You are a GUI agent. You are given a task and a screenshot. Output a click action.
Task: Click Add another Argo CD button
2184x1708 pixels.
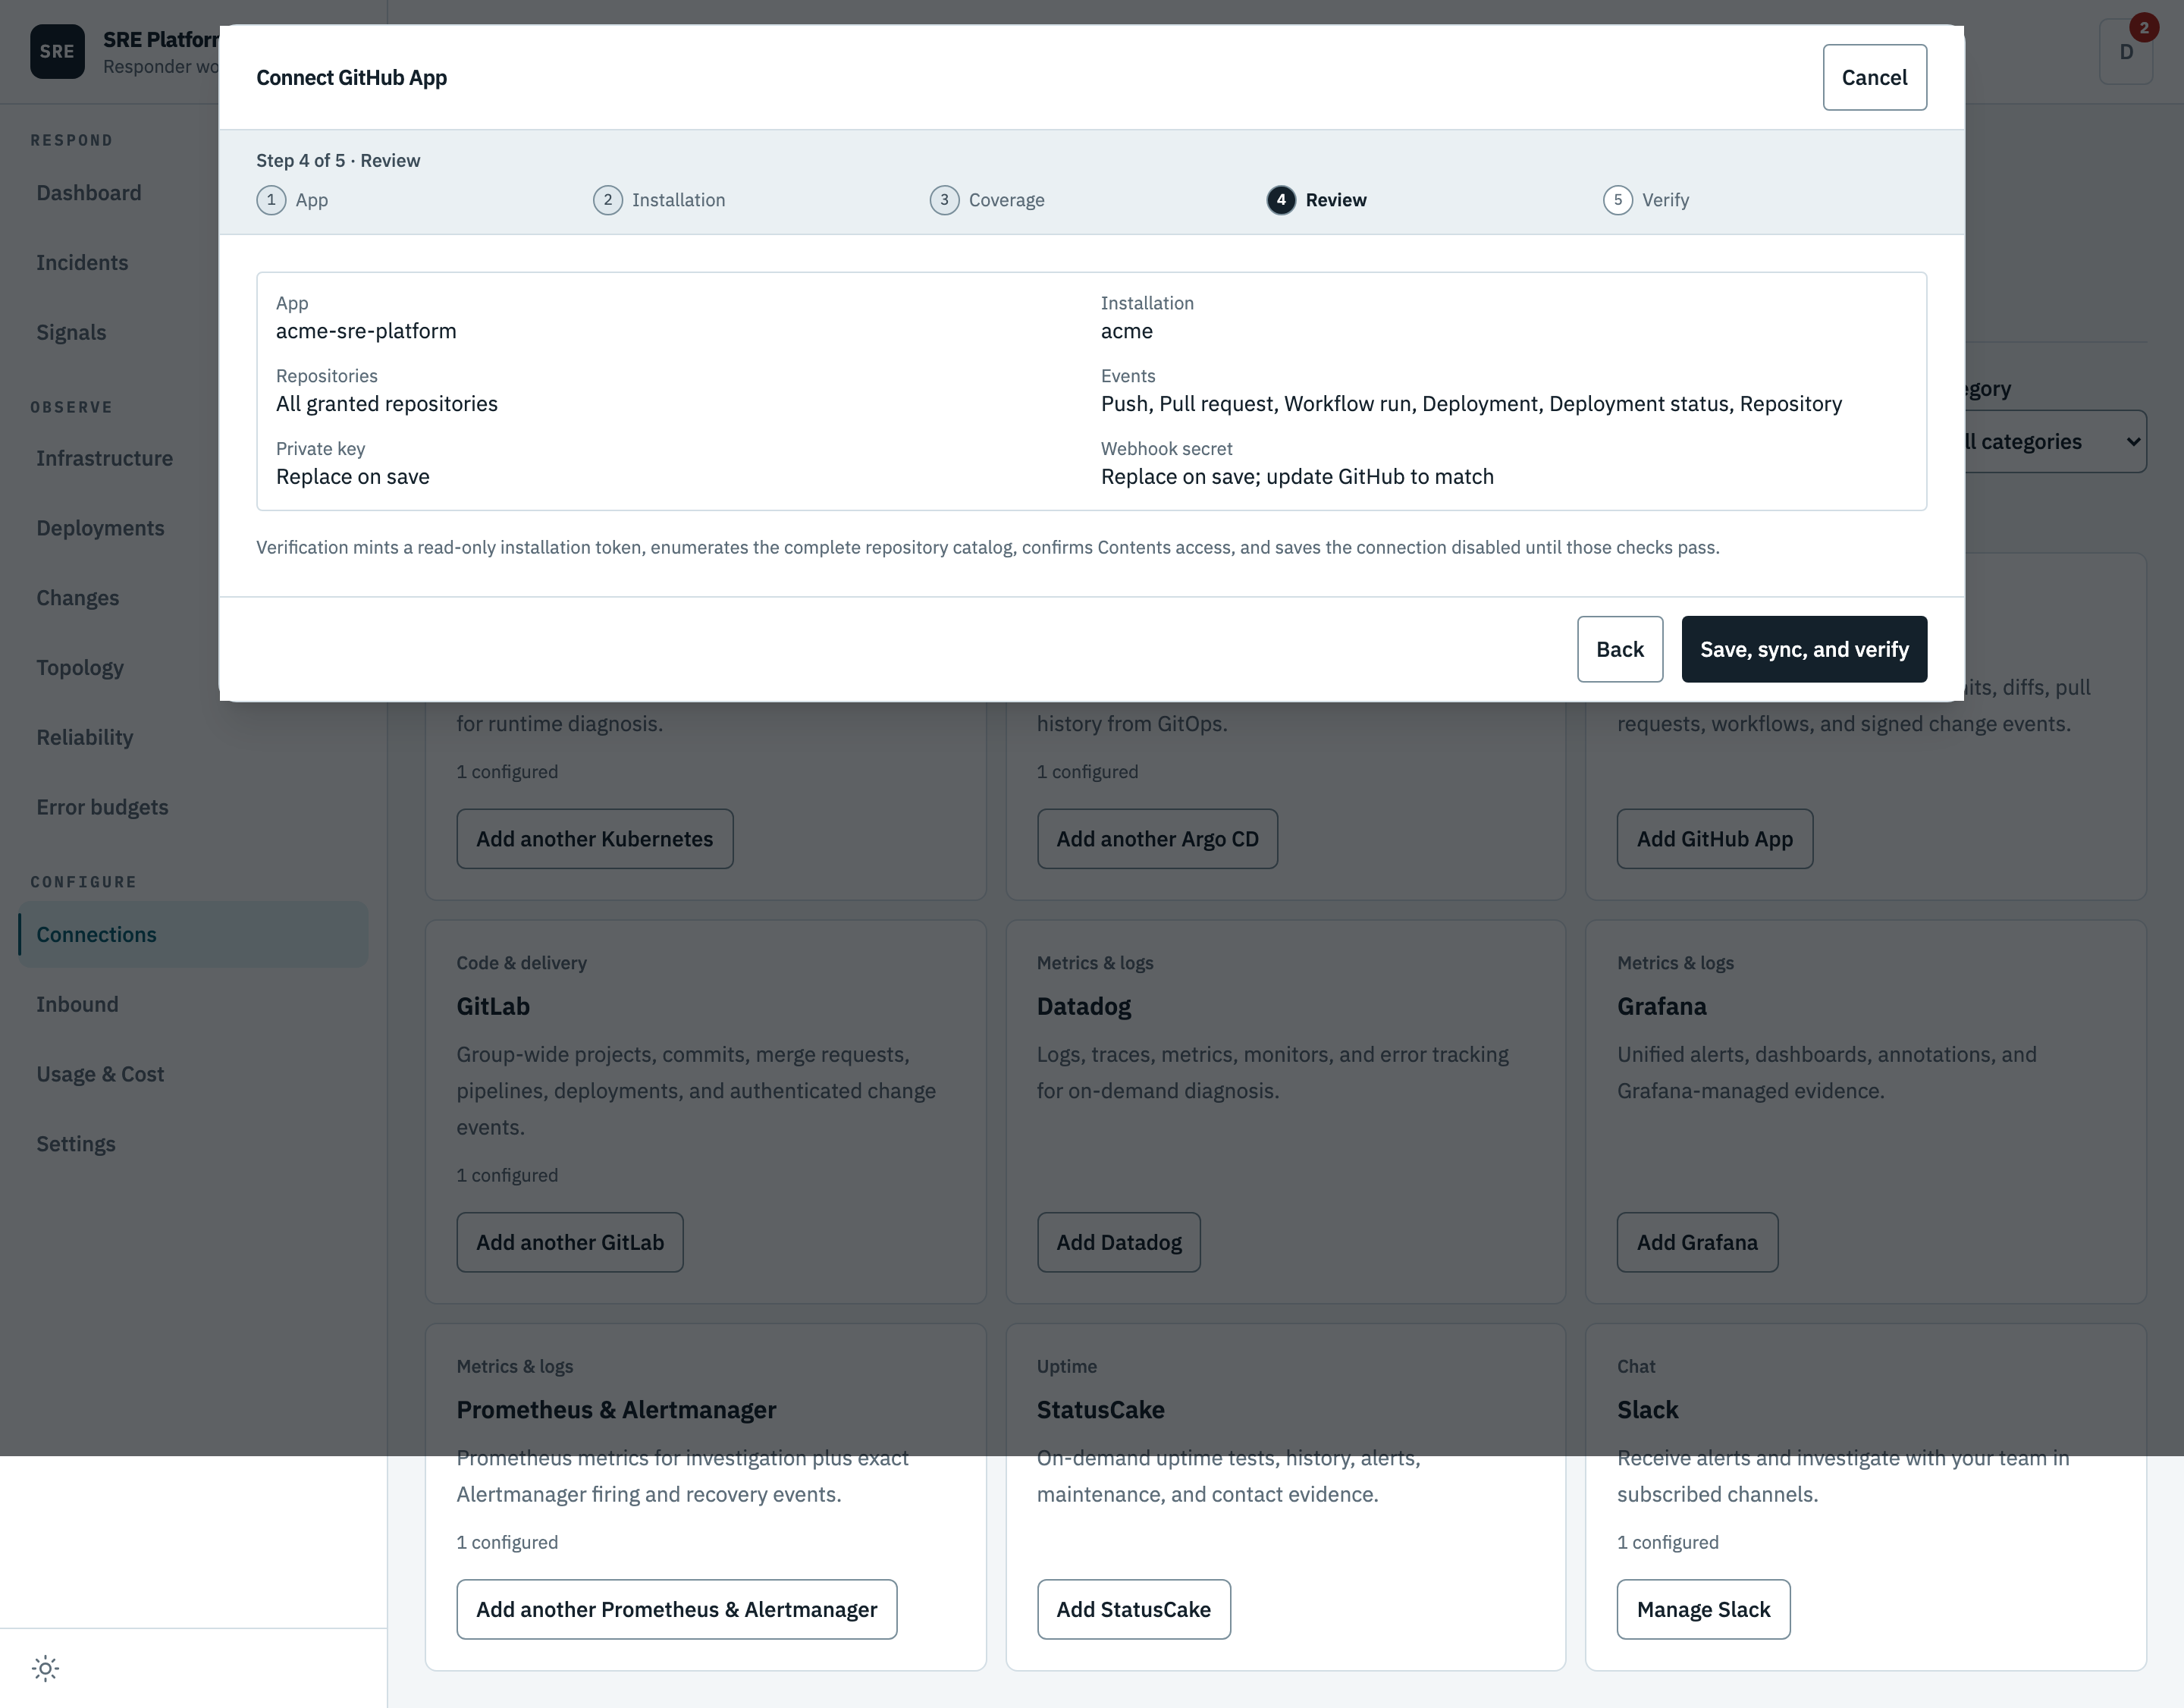[x=1157, y=839]
